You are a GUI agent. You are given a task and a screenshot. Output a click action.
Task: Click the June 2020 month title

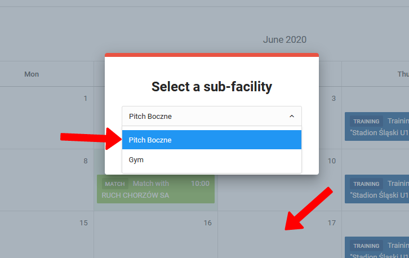click(x=284, y=39)
